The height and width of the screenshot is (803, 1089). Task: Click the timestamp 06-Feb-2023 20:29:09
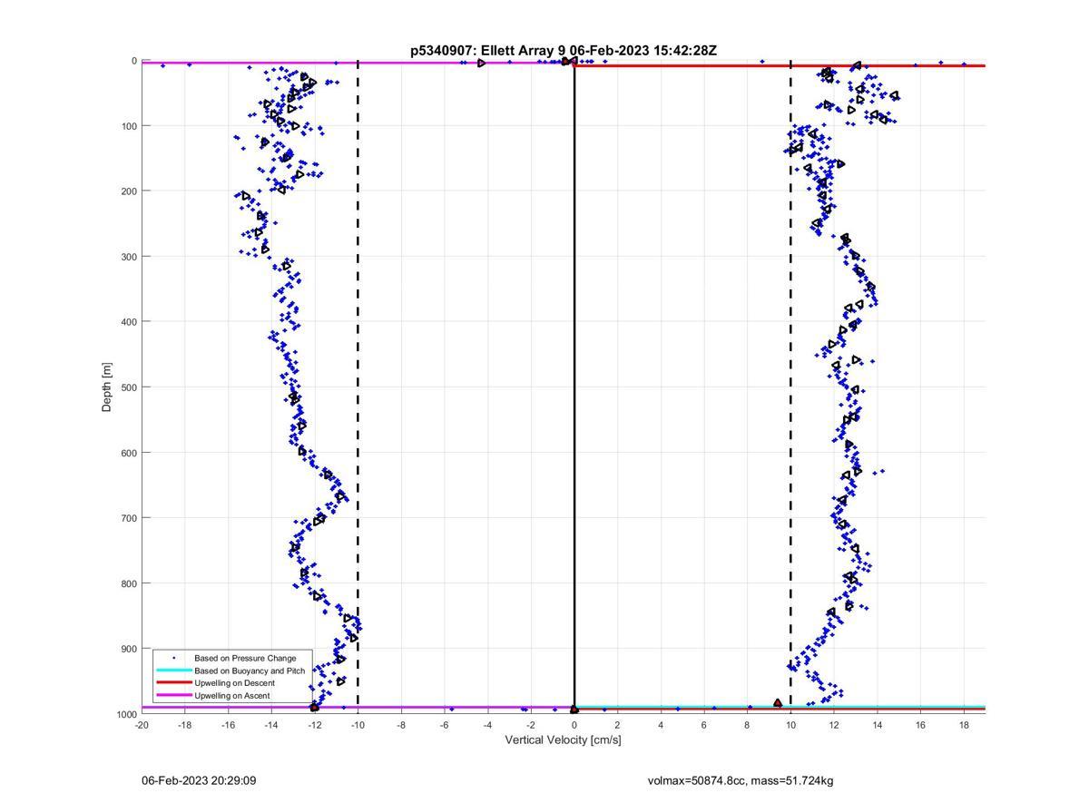(x=199, y=780)
